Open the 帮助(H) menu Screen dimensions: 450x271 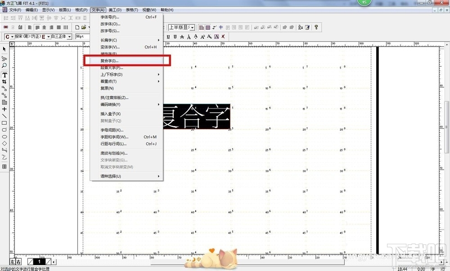point(167,10)
